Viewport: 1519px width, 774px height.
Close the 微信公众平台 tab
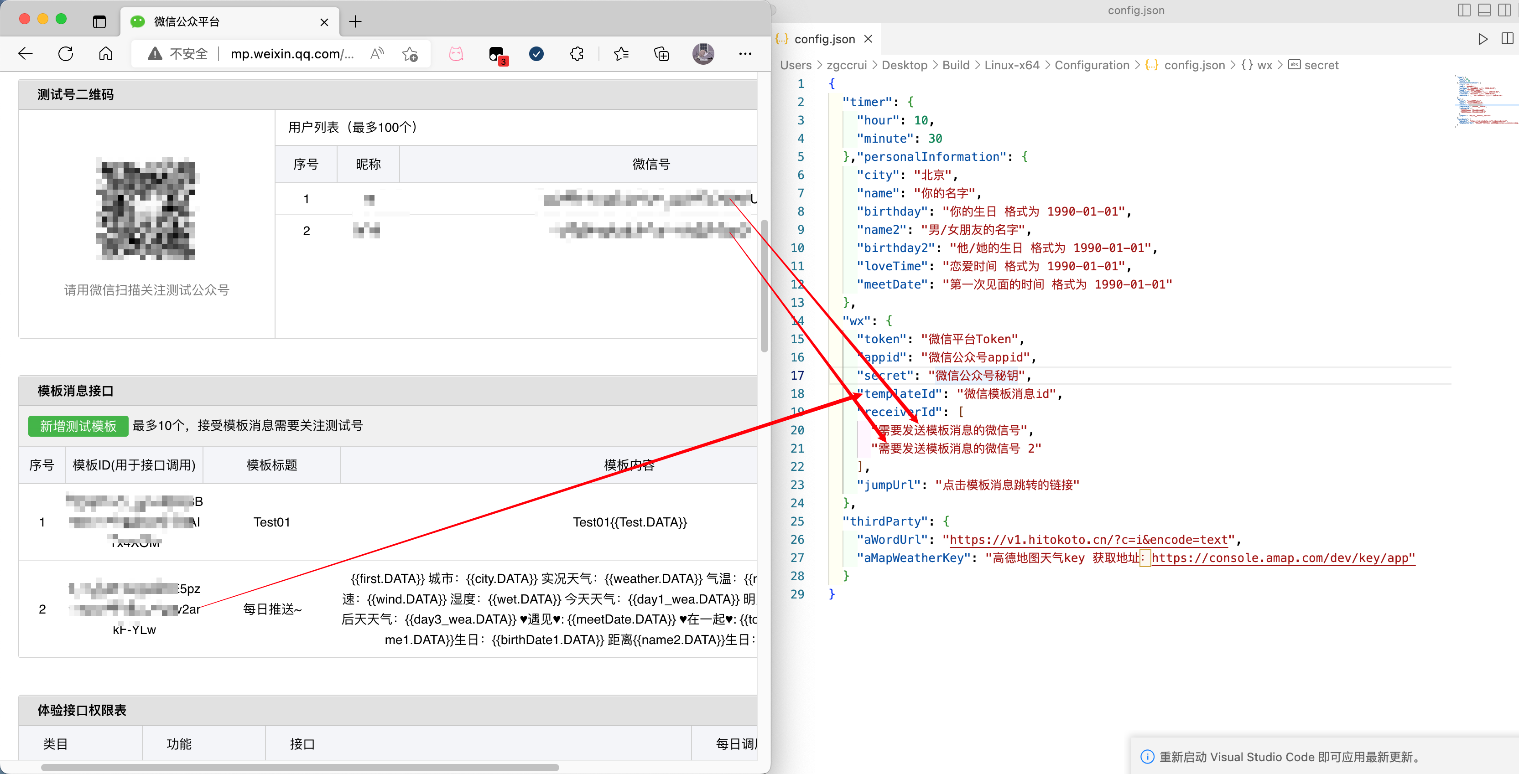(324, 22)
